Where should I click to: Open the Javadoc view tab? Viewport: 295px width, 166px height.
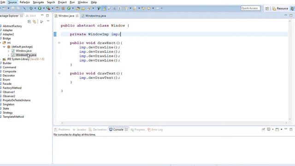pyautogui.click(x=79, y=130)
